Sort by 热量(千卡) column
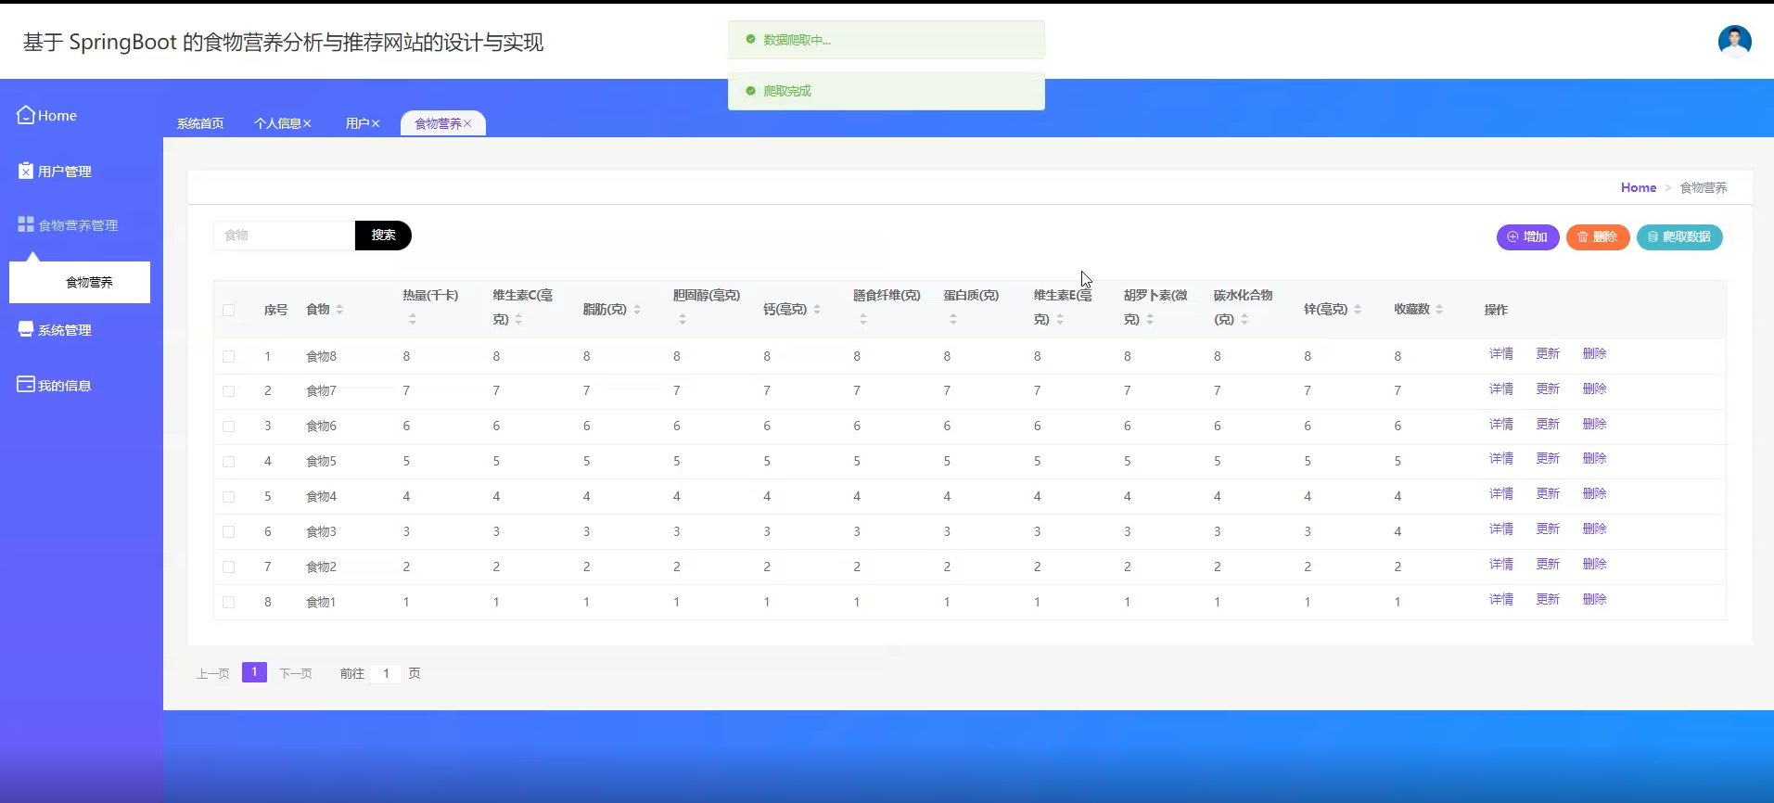The width and height of the screenshot is (1774, 803). tap(413, 319)
